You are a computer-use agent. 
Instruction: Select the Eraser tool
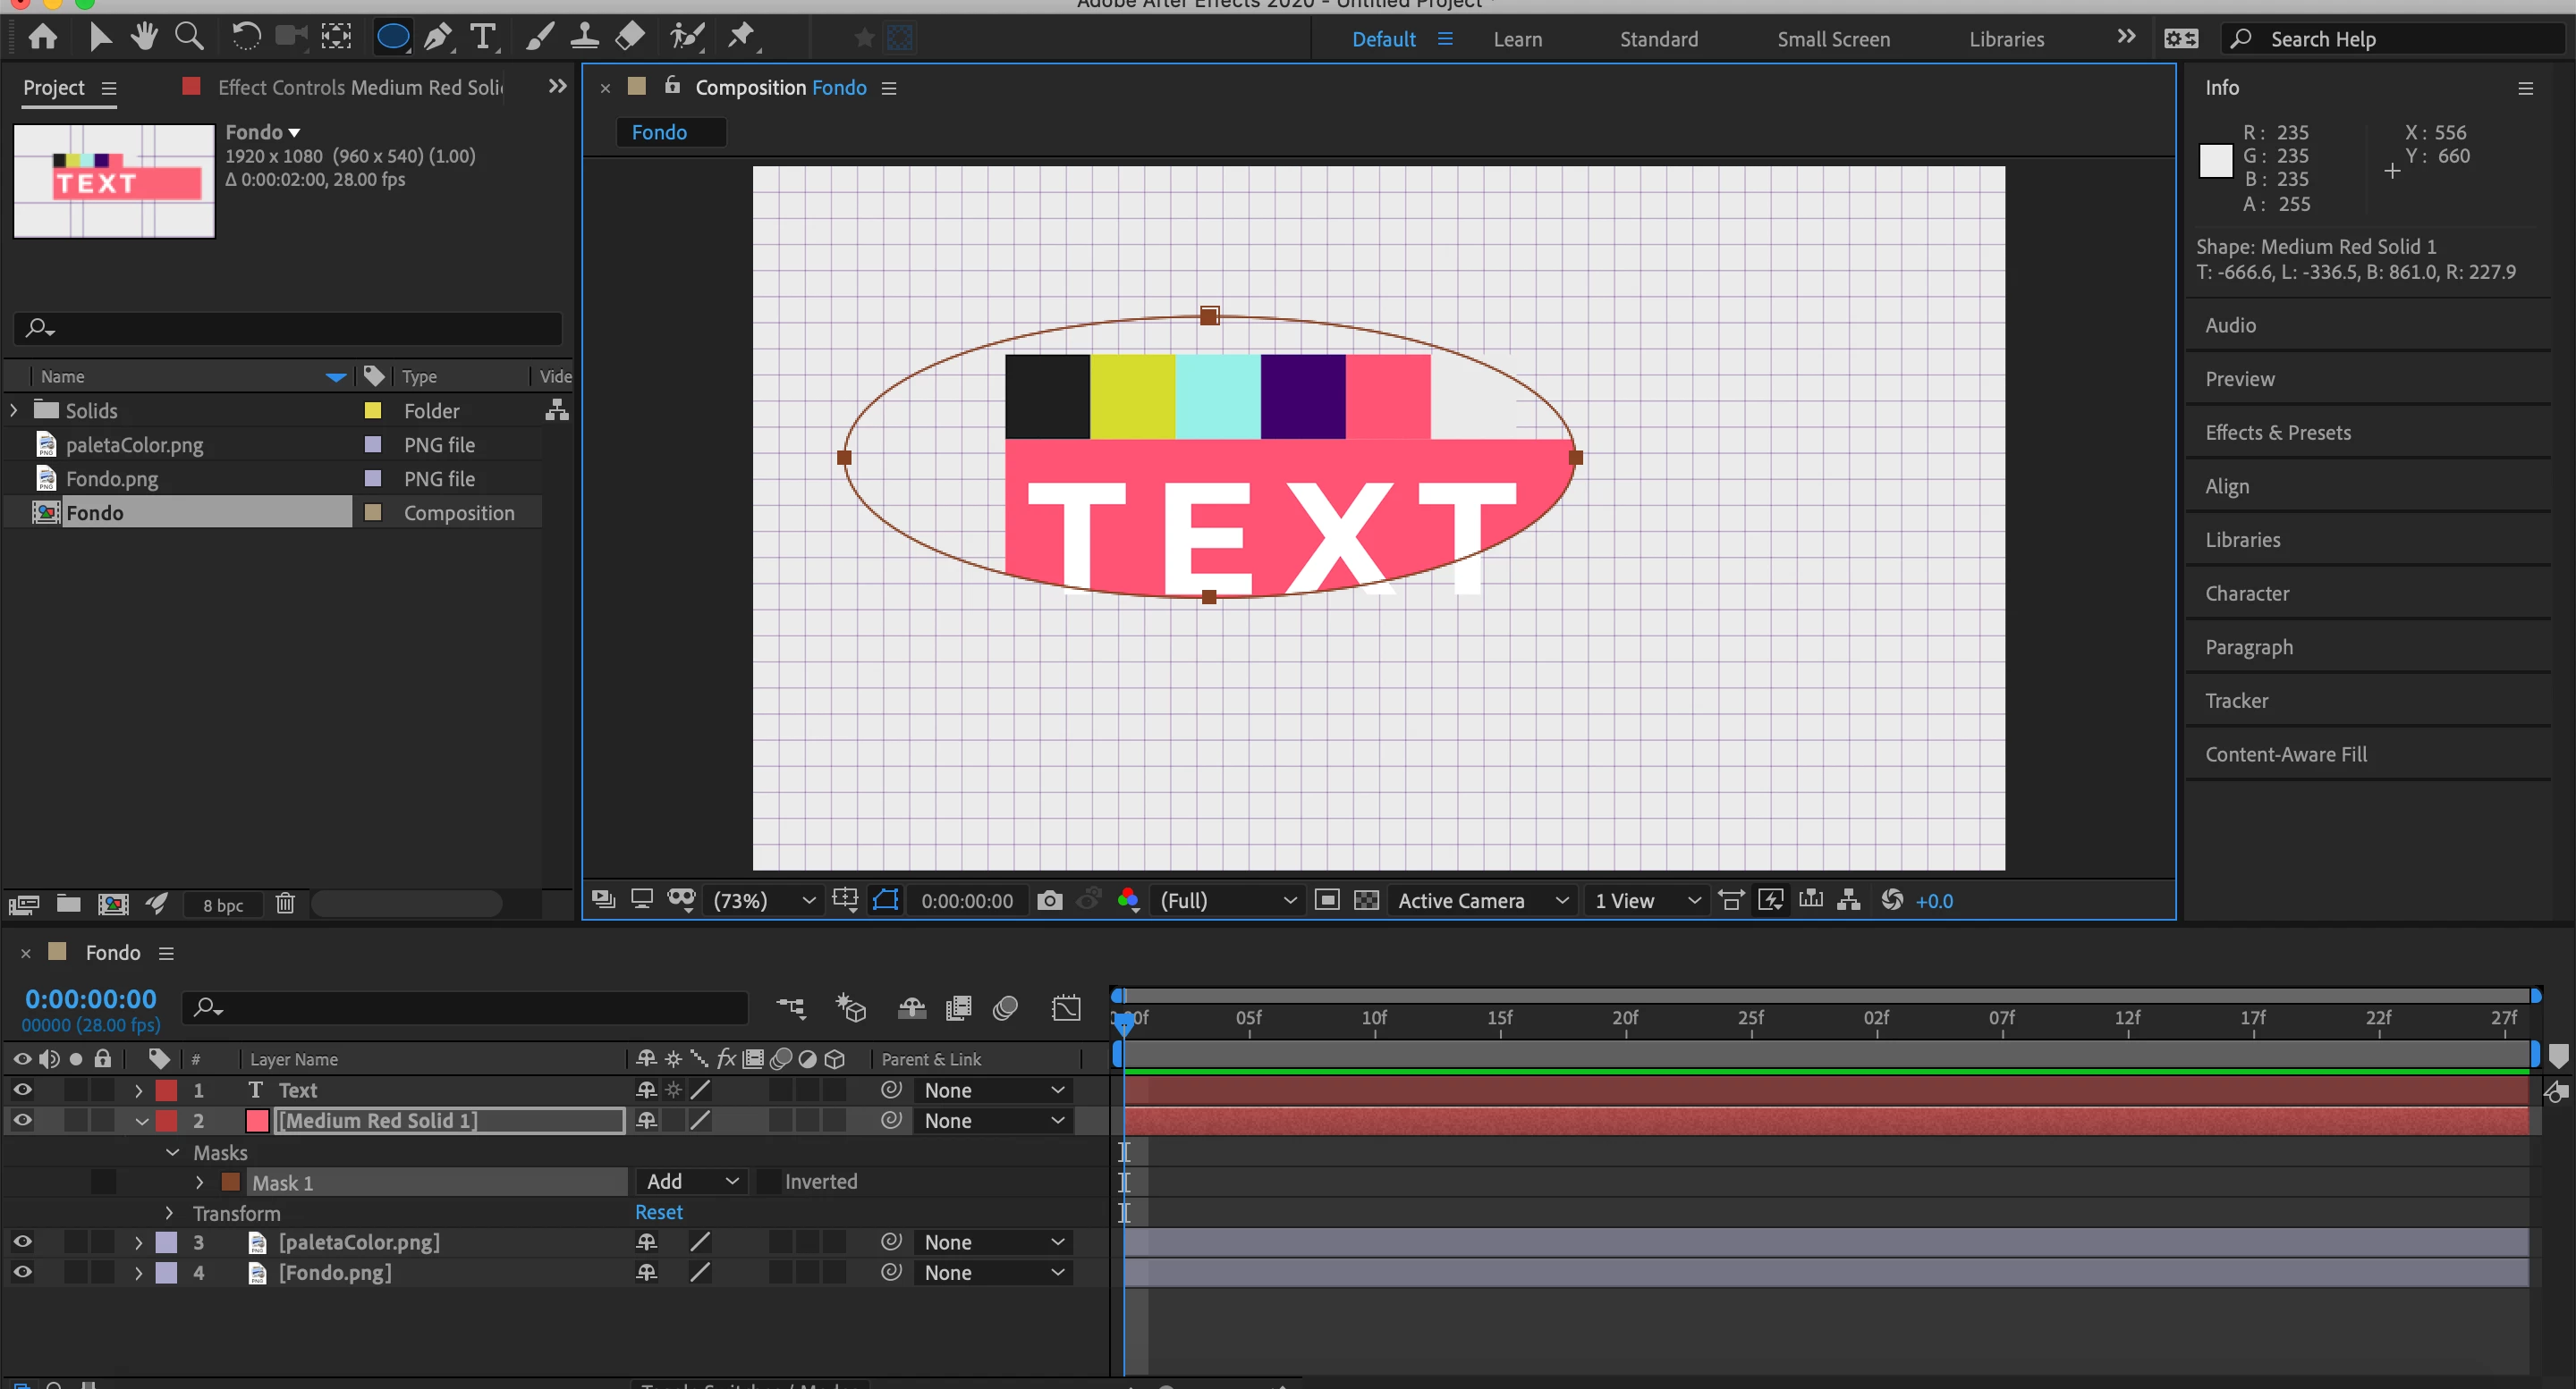click(x=630, y=38)
